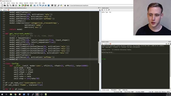Switch to the History log tab
Screen dimensions: 171x96
click(125, 90)
